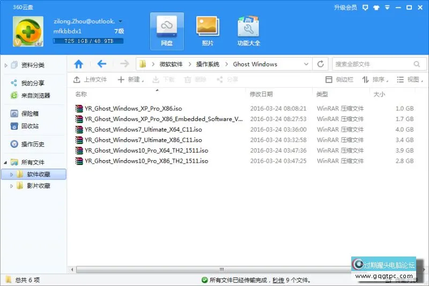Expand the 软件收藏 folder arrow
The height and width of the screenshot is (286, 429).
11,175
